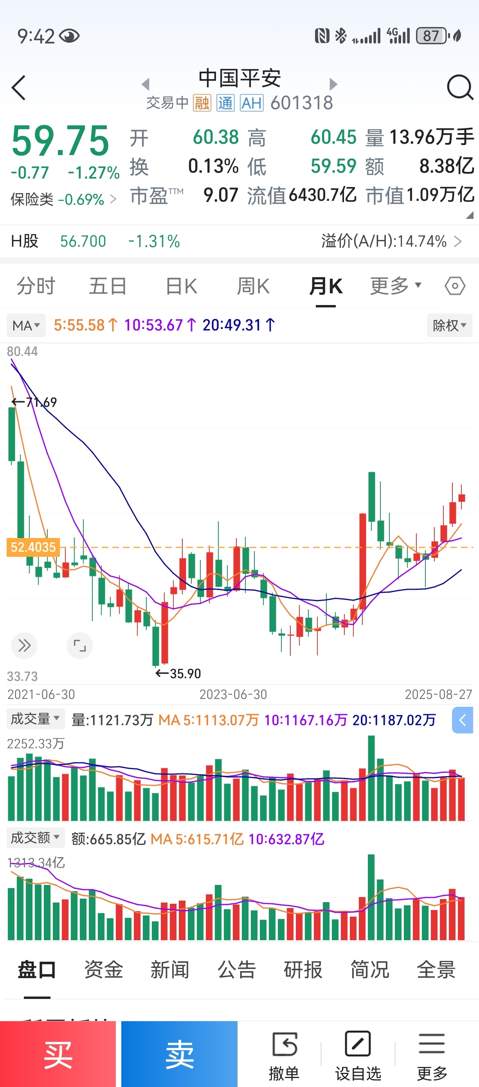Open the 成交额 indicator dropdown
This screenshot has width=479, height=1087.
[36, 838]
